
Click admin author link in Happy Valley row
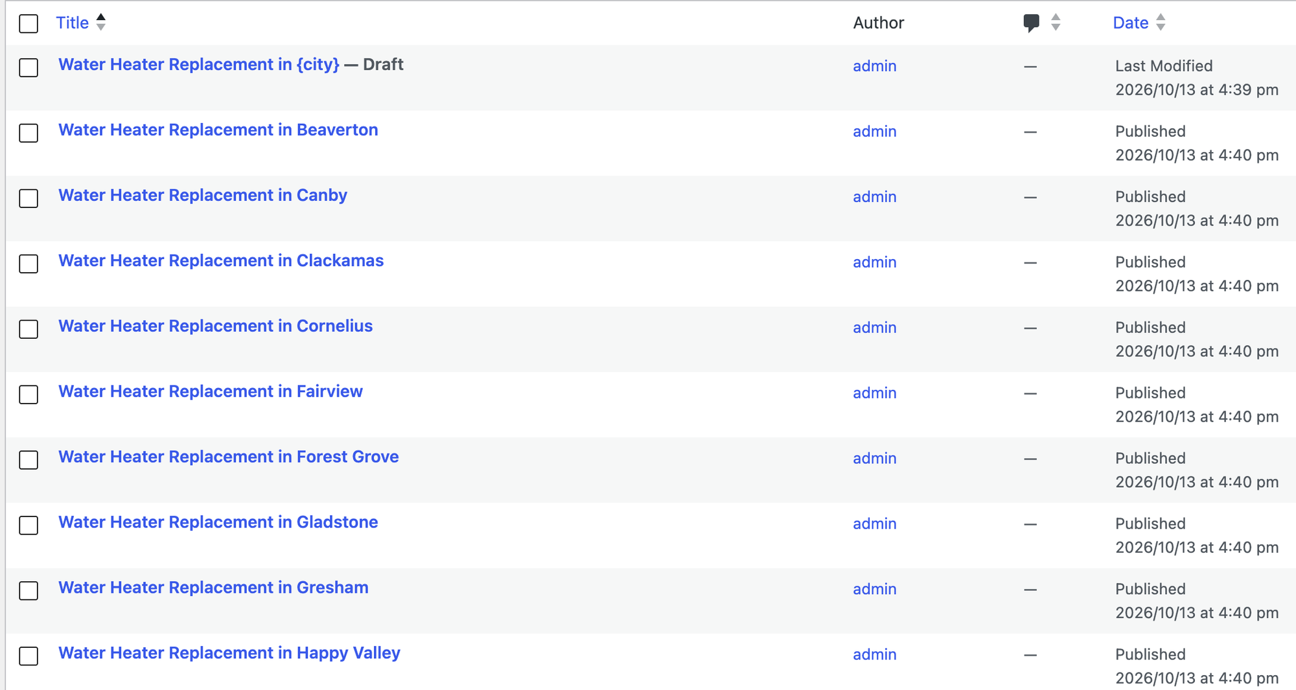(x=874, y=655)
